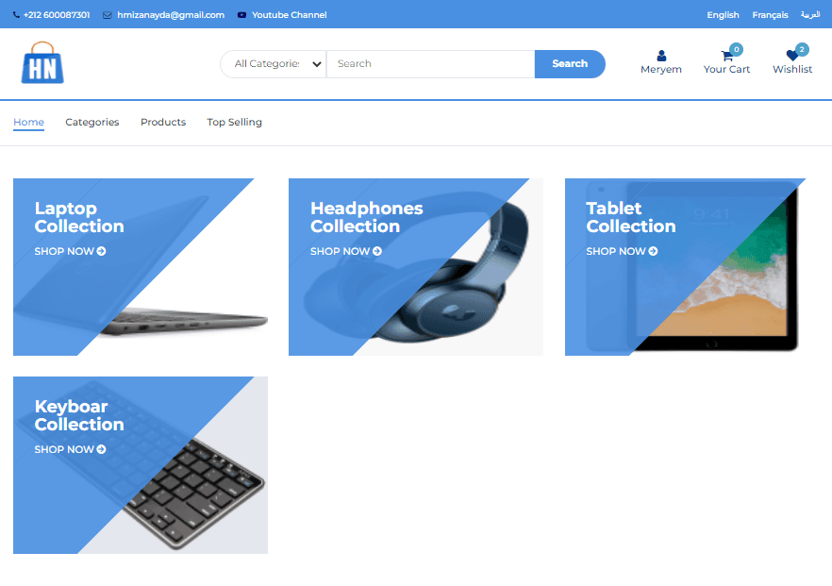Switch language to Arabic
832x586 pixels.
[810, 15]
